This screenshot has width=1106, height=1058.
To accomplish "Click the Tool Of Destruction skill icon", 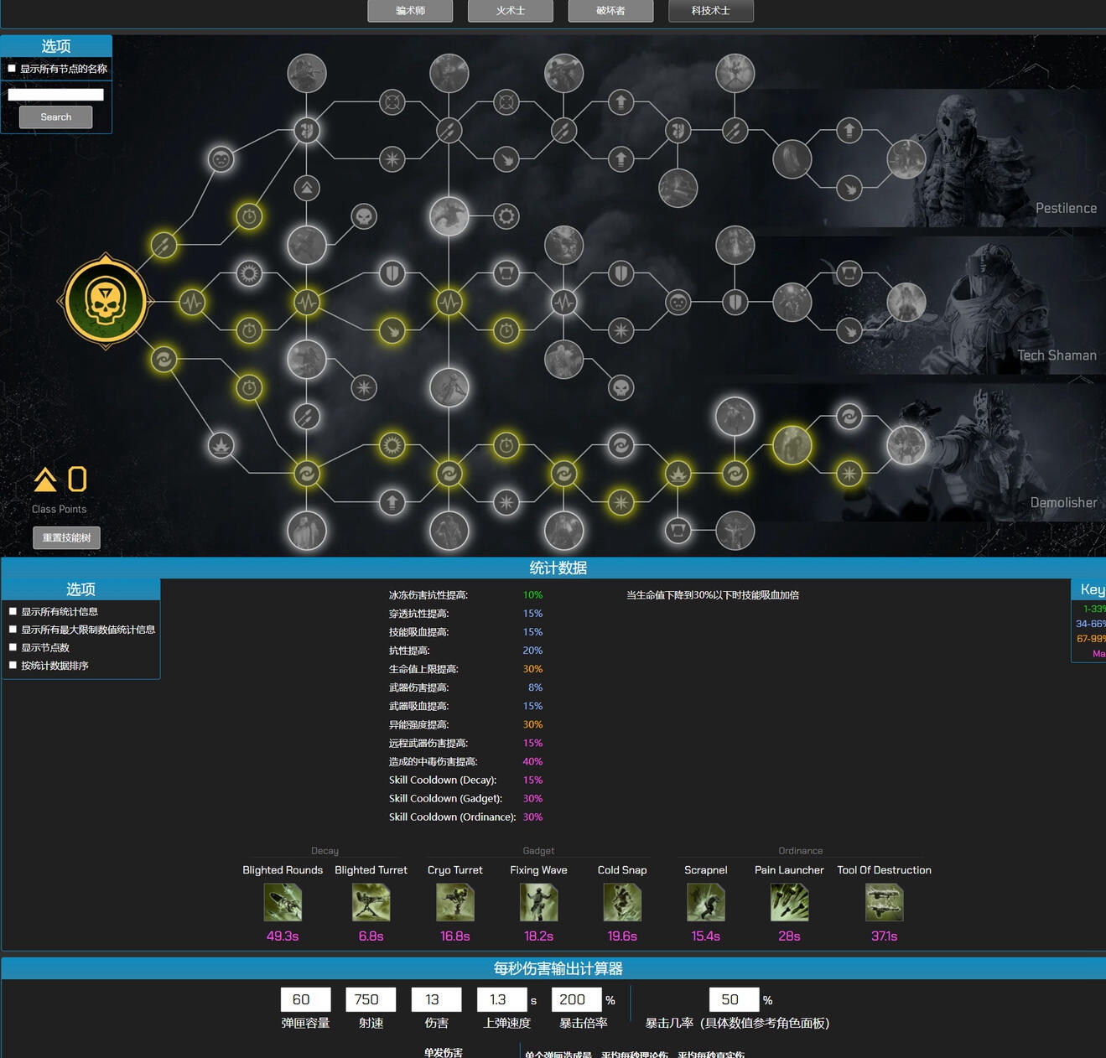I will tap(884, 903).
